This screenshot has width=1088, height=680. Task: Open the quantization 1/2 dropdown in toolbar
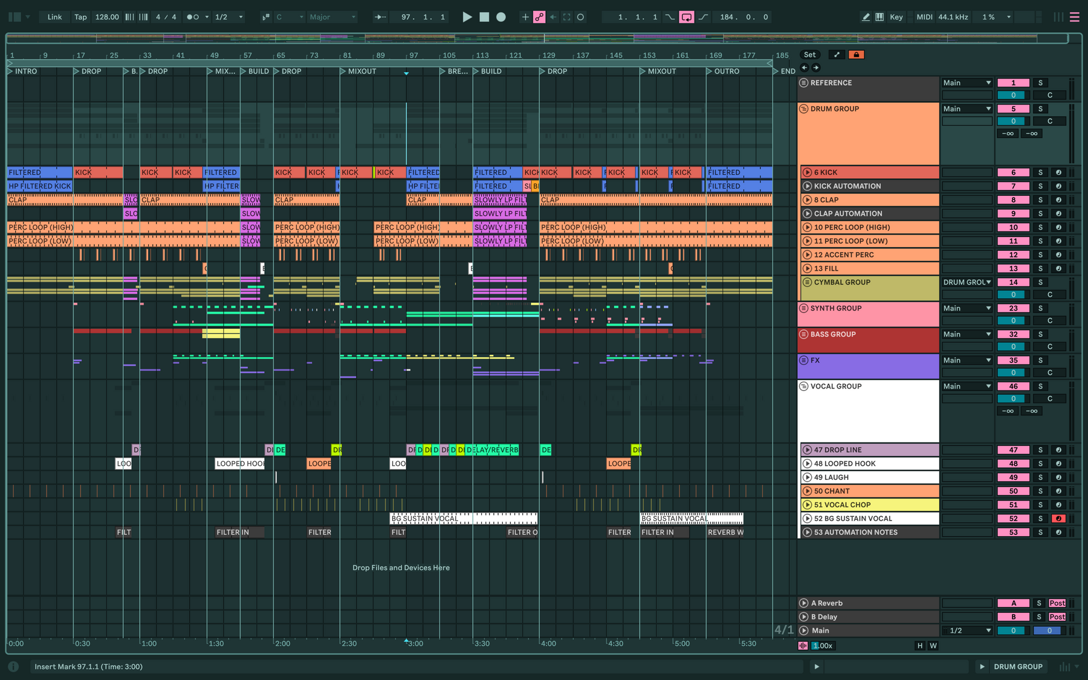[x=230, y=17]
